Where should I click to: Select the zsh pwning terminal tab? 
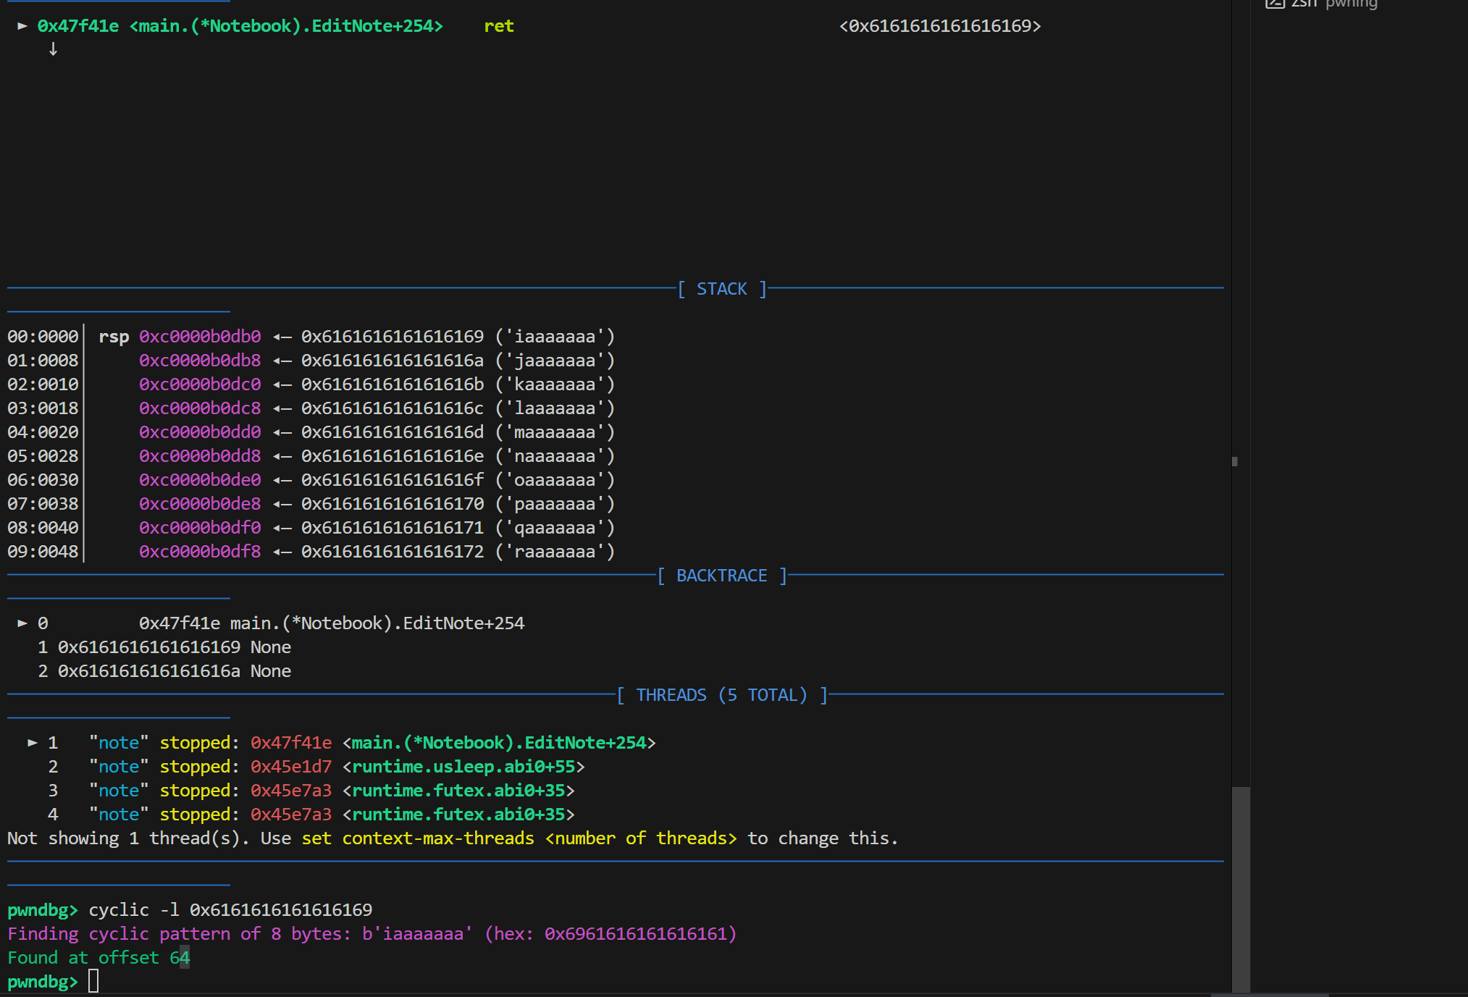1333,4
